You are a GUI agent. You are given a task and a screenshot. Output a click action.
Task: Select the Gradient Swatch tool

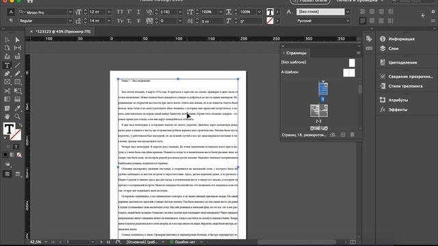[8, 99]
